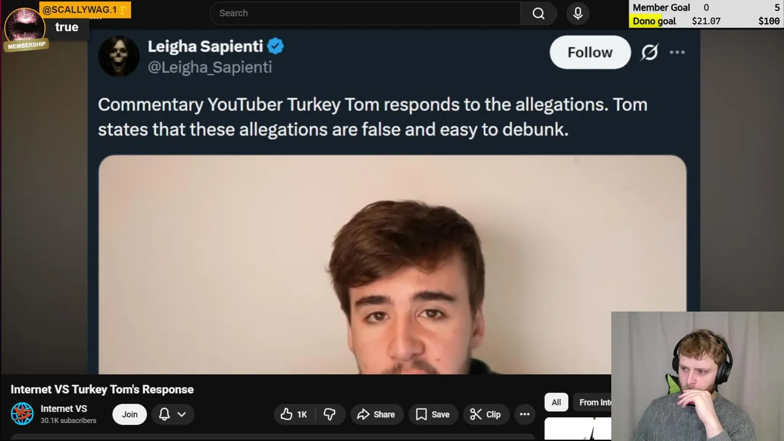The image size is (784, 441).
Task: Open the Grok slash-circle icon on tweet
Action: coord(649,53)
